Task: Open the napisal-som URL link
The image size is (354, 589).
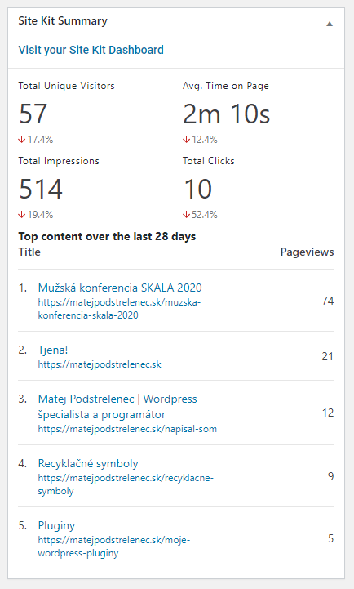Action: click(127, 429)
